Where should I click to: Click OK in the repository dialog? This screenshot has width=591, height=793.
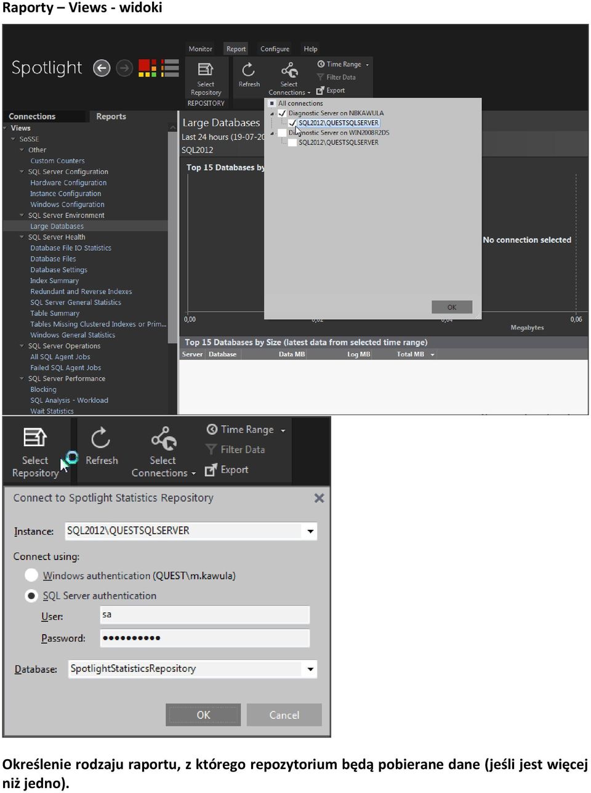pos(203,715)
